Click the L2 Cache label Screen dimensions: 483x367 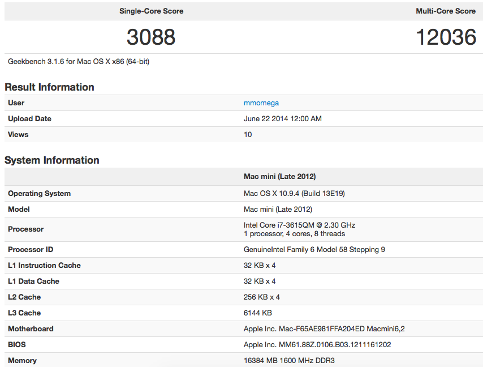(24, 297)
